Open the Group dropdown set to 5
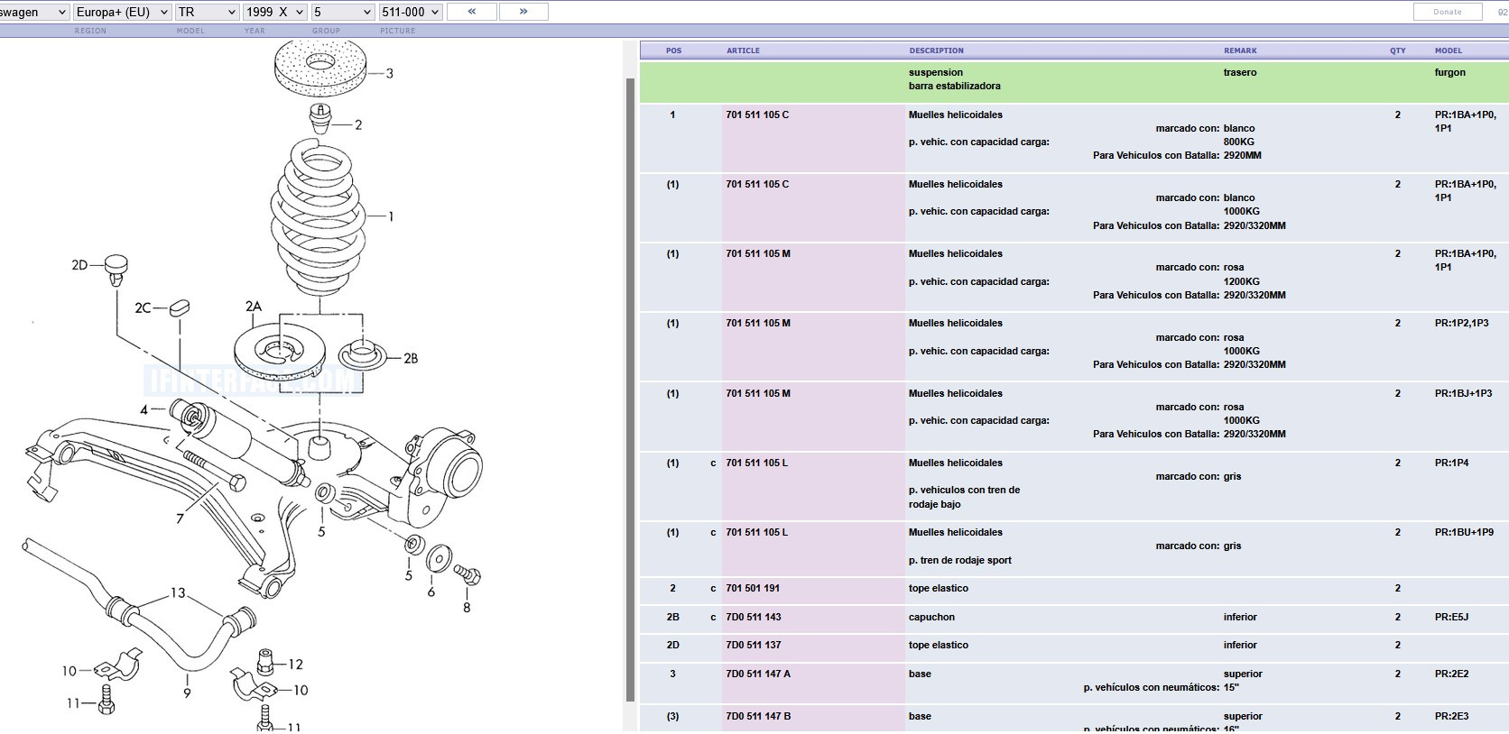Screen dimensions: 1509x734 (342, 12)
